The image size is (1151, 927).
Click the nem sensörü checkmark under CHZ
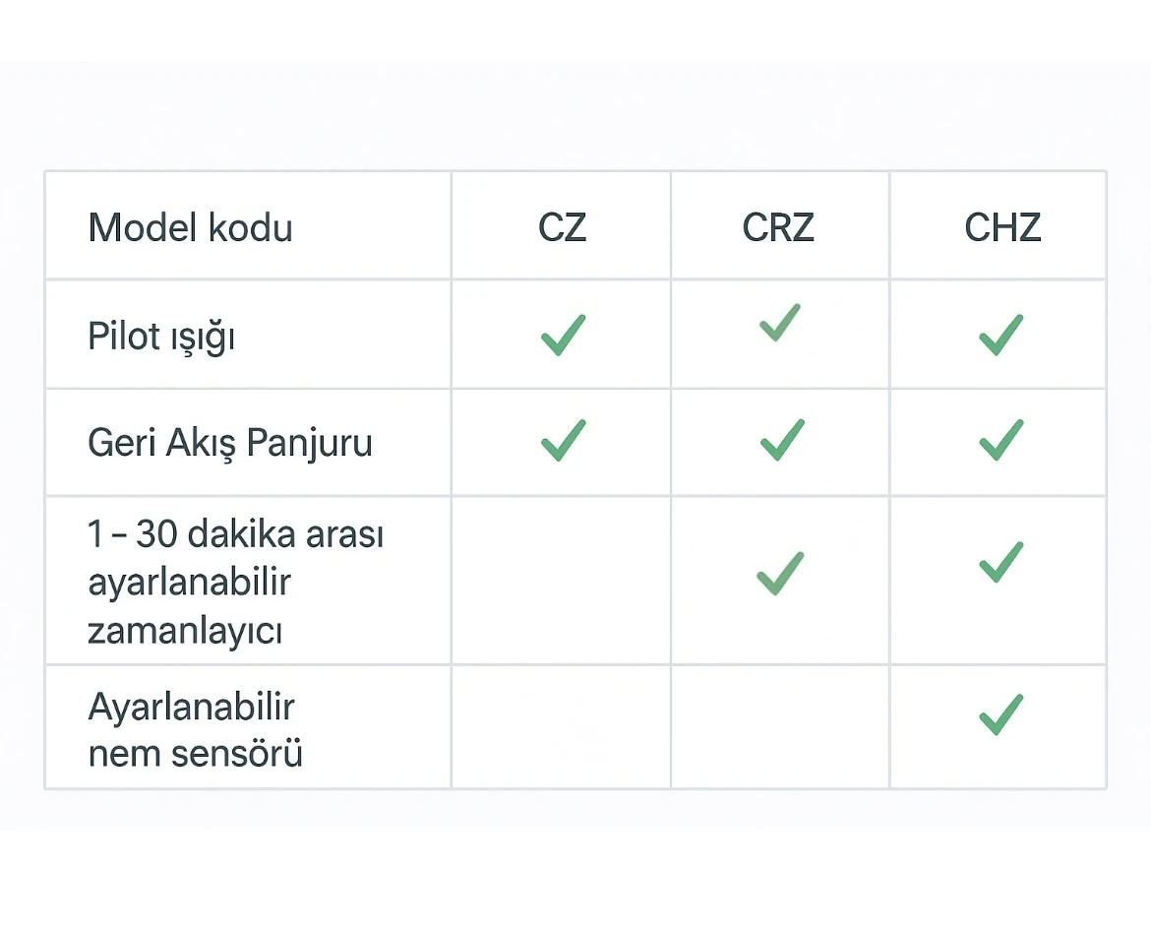1000,714
